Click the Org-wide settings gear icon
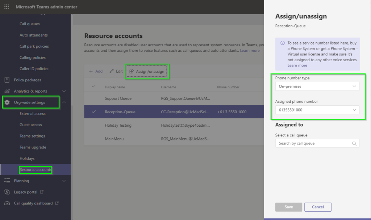The height and width of the screenshot is (220, 371). 7,102
